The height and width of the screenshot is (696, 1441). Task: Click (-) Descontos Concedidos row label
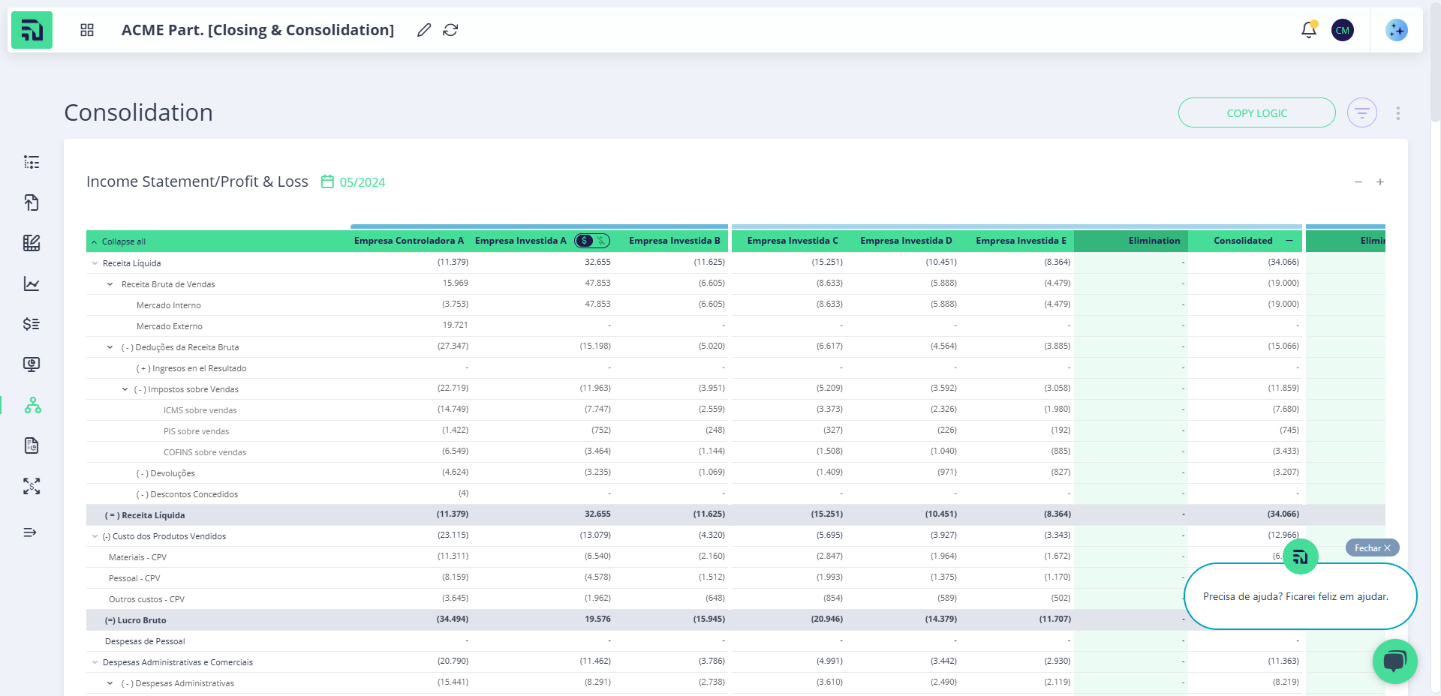click(188, 494)
